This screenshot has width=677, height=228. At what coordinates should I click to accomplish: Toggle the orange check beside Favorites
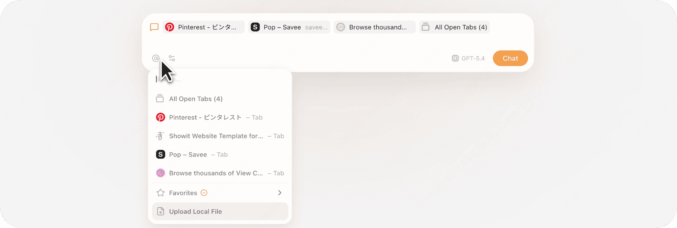(x=204, y=193)
